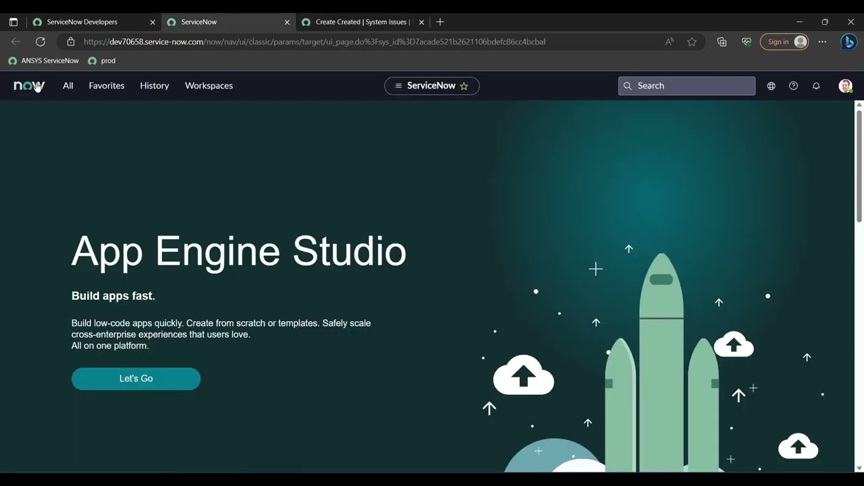Click the browser tab actions icon
The image size is (864, 486).
coord(13,22)
